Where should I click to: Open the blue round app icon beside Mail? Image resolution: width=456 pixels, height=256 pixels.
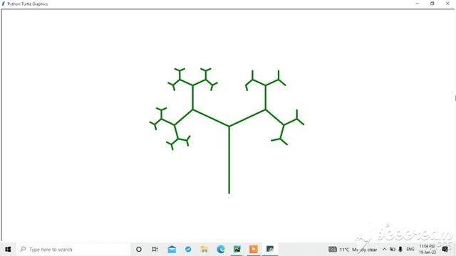(188, 250)
